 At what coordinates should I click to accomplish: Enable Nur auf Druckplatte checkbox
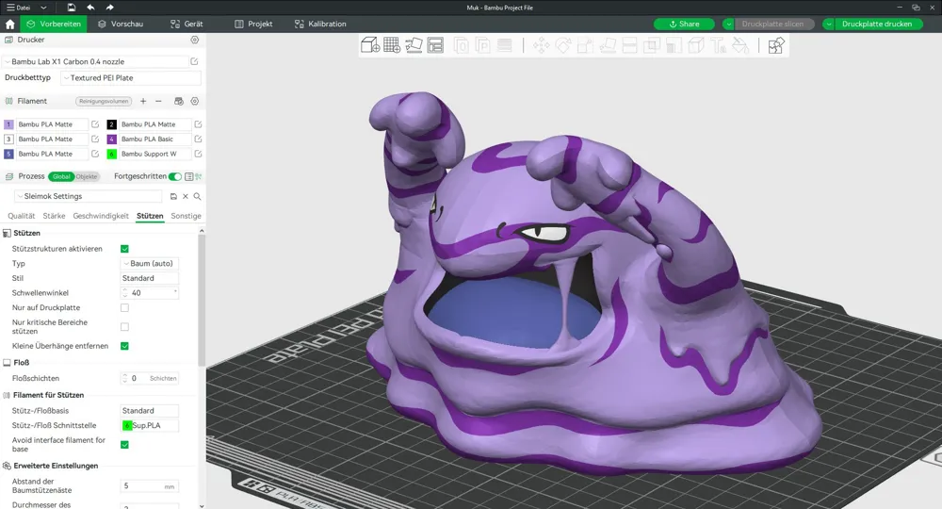pos(125,307)
